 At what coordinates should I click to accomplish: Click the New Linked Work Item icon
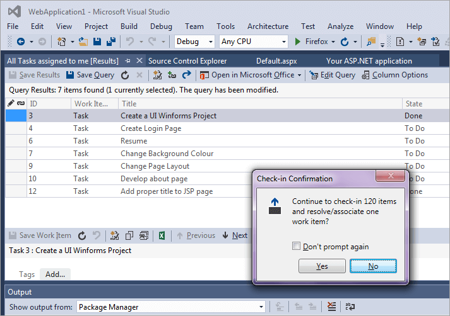point(172,75)
